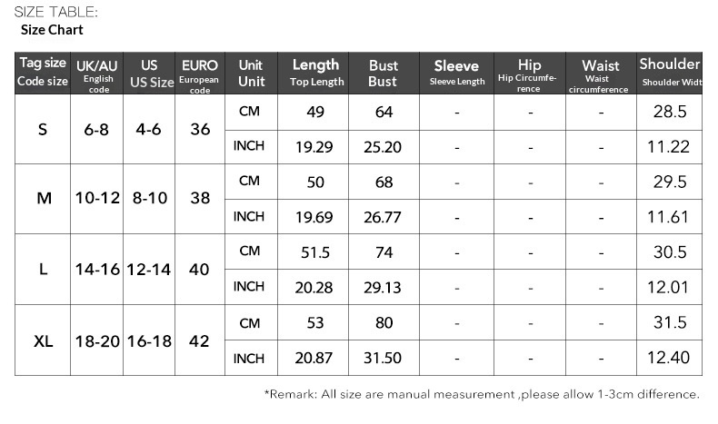Viewport: 718px width, 424px height.
Task: Select the US size 4-6 cell
Action: coord(149,129)
